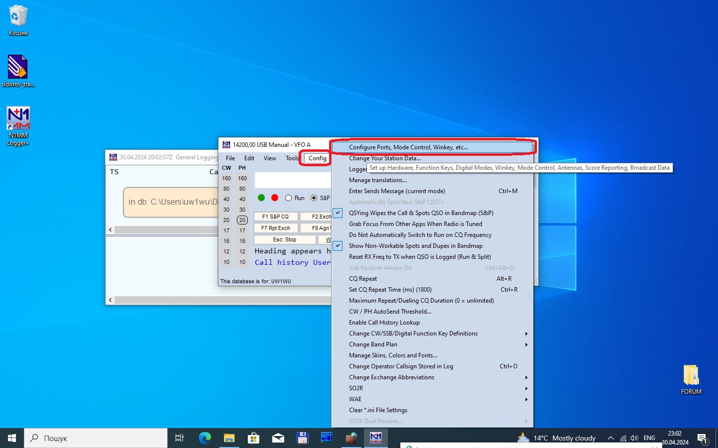
Task: Select the N1MM Logger+ desktop shortcut
Action: [x=18, y=126]
